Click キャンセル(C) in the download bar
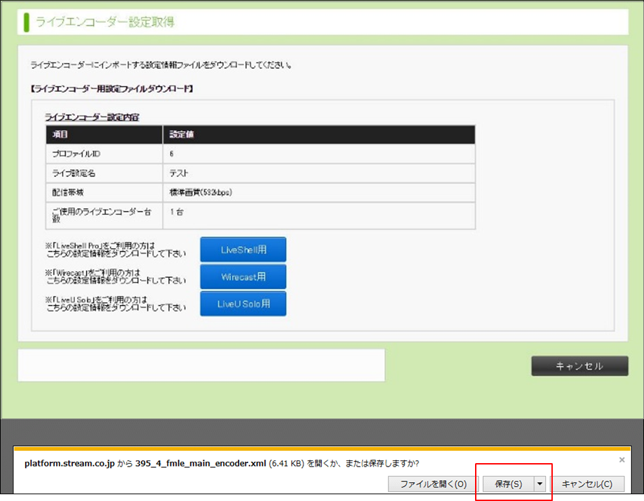 [587, 484]
